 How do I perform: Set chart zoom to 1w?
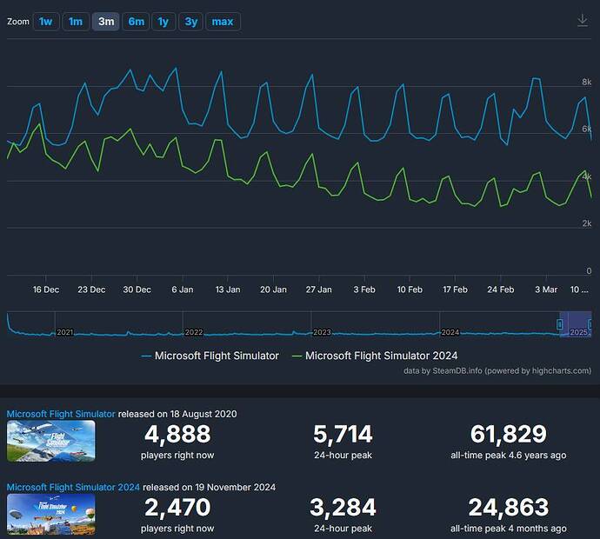[46, 22]
